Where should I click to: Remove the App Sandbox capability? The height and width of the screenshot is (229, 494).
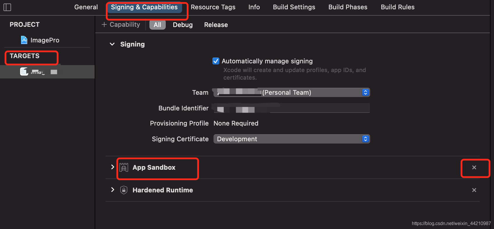pos(474,167)
